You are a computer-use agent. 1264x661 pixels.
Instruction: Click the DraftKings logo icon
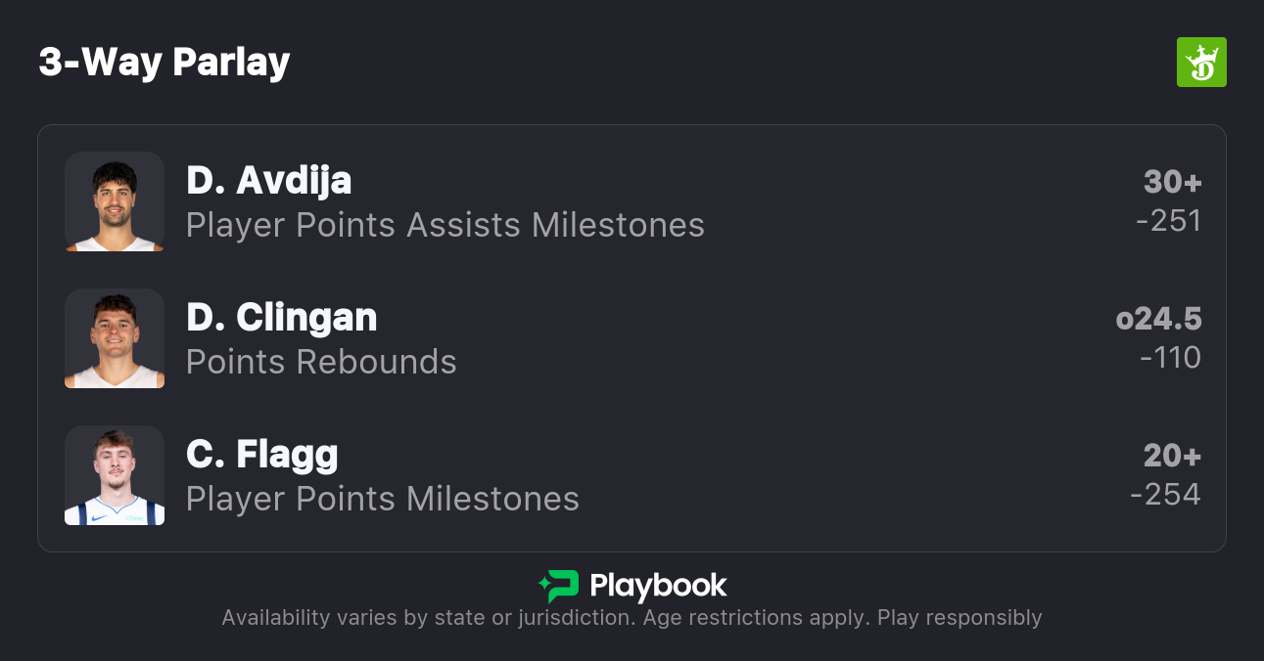click(1200, 63)
